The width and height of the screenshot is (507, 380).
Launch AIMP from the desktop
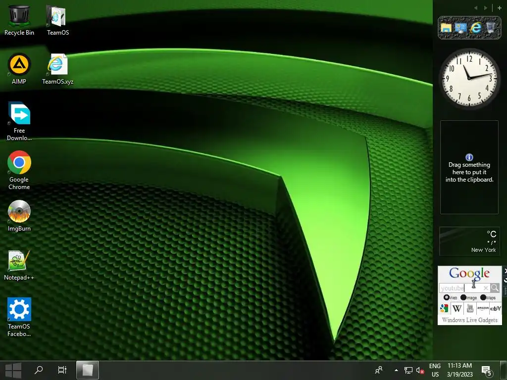point(19,69)
